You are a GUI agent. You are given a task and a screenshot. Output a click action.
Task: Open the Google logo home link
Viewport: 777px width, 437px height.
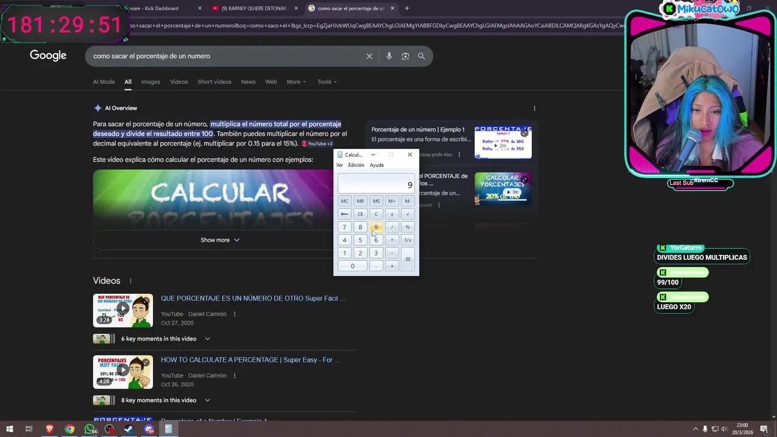click(x=48, y=56)
